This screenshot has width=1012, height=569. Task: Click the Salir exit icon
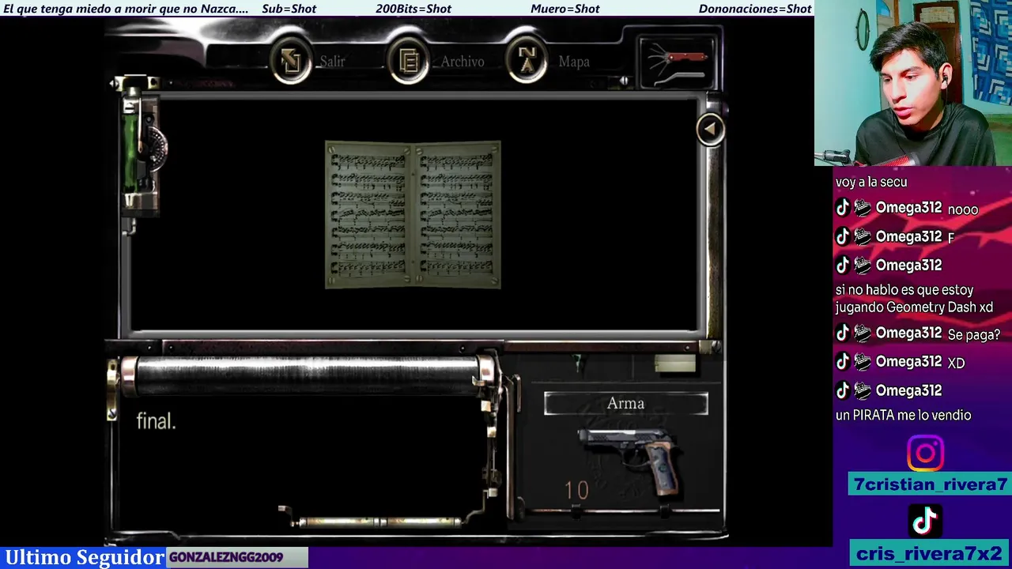[291, 61]
